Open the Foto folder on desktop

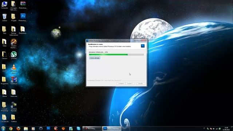coord(4,30)
